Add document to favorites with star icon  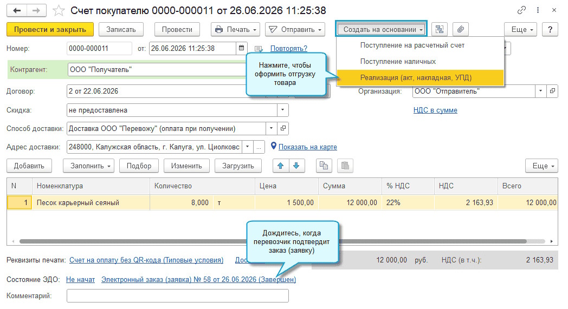coord(59,10)
